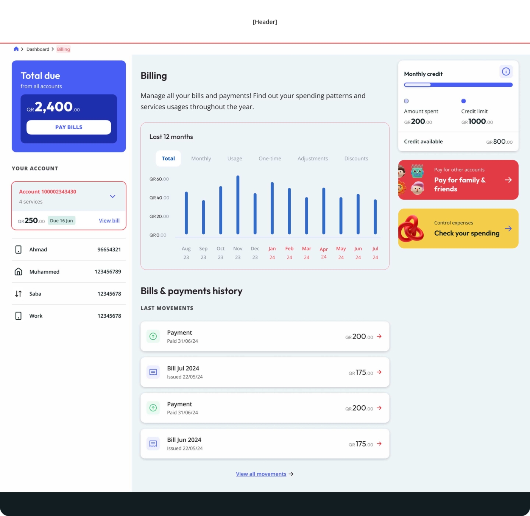This screenshot has width=530, height=516.
Task: Select the Discounts chart tab
Action: [x=356, y=158]
